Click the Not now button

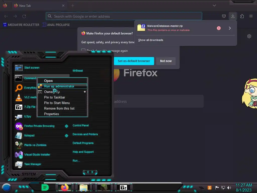click(x=166, y=61)
